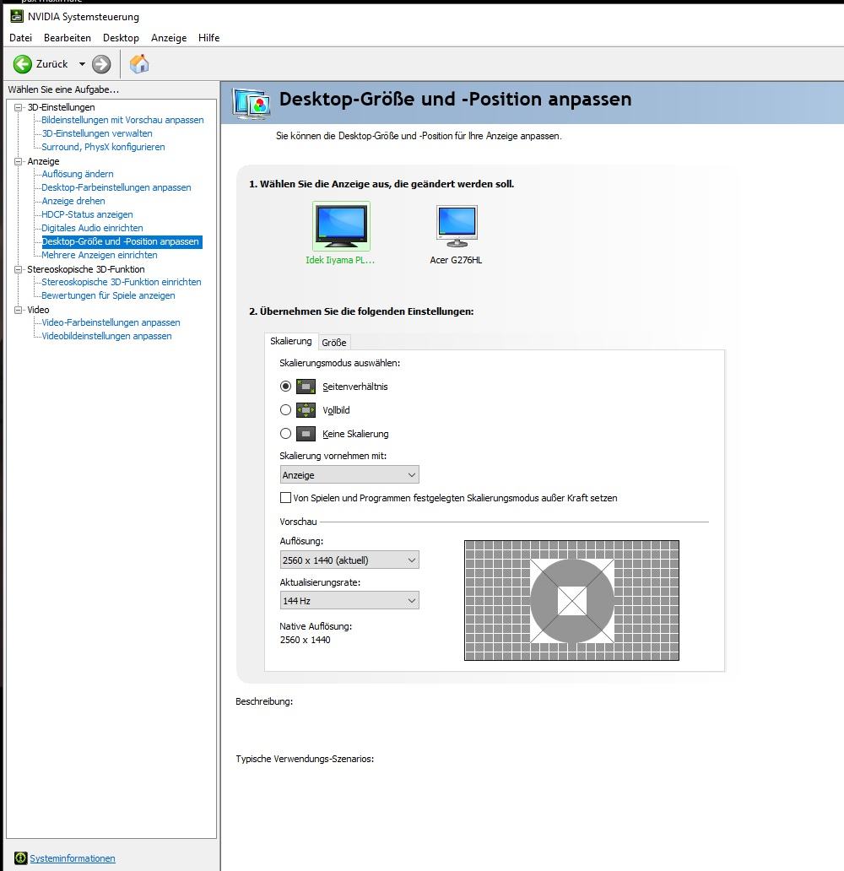Select the Acer G276HL monitor icon
This screenshot has height=871, width=844.
457,226
